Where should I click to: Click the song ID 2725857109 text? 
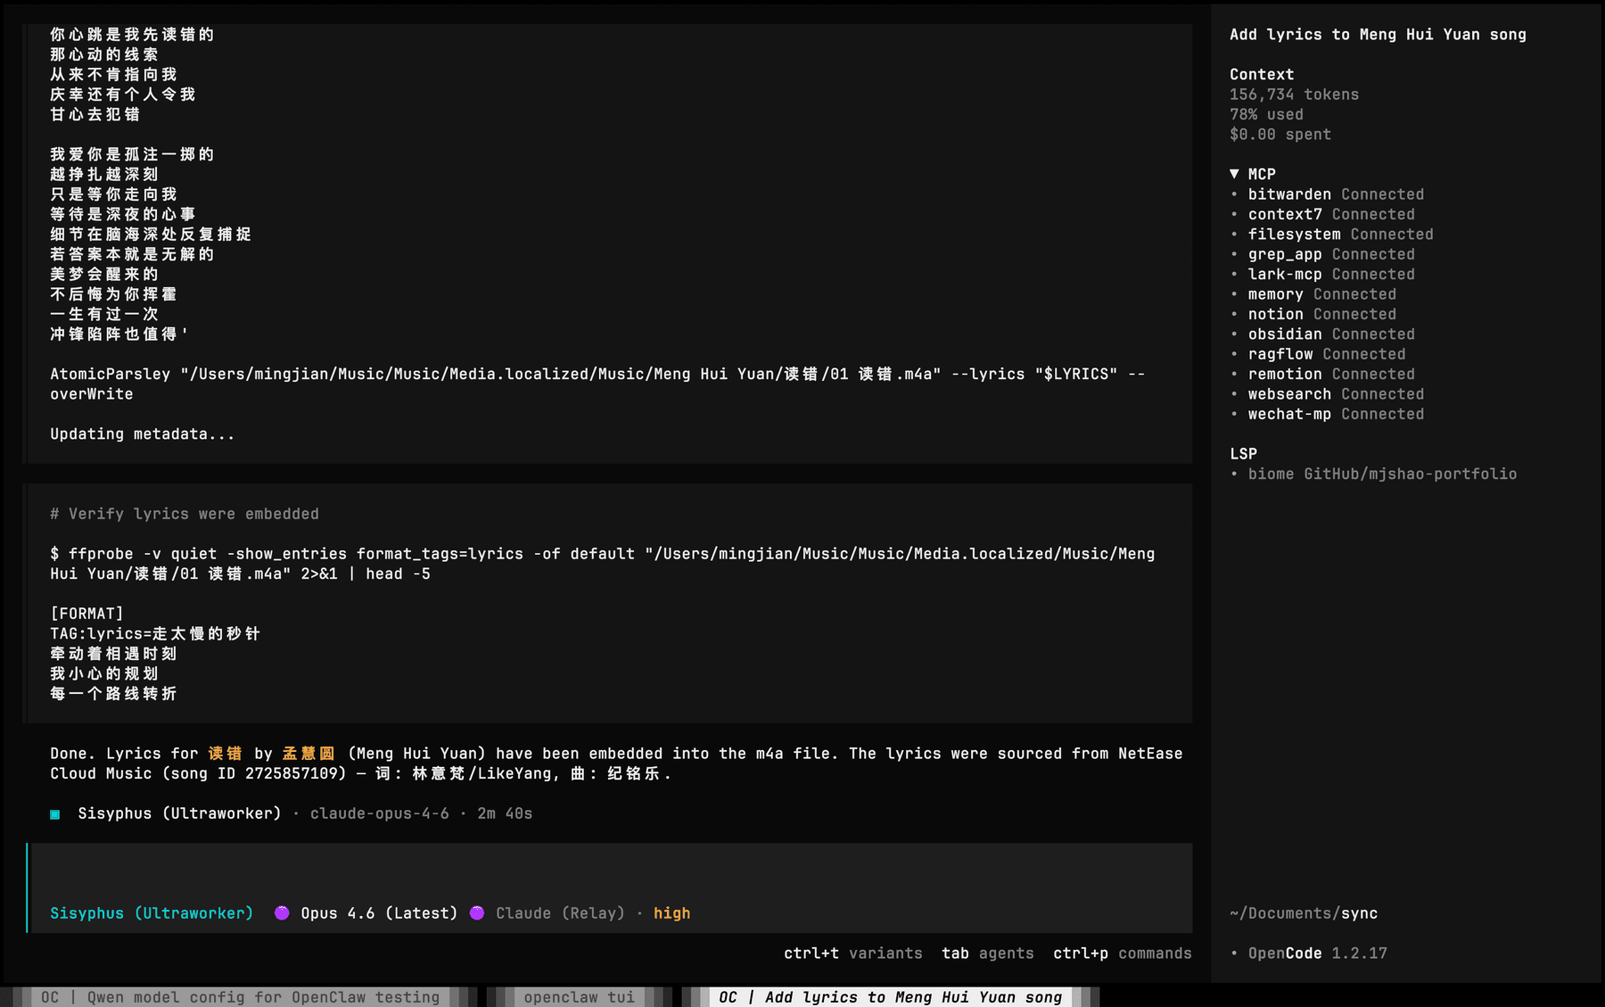pyautogui.click(x=254, y=773)
